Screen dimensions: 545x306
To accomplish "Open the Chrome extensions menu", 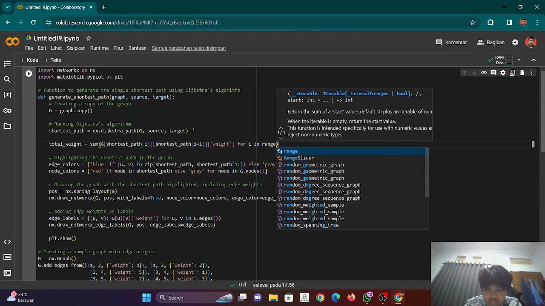I will coord(490,23).
